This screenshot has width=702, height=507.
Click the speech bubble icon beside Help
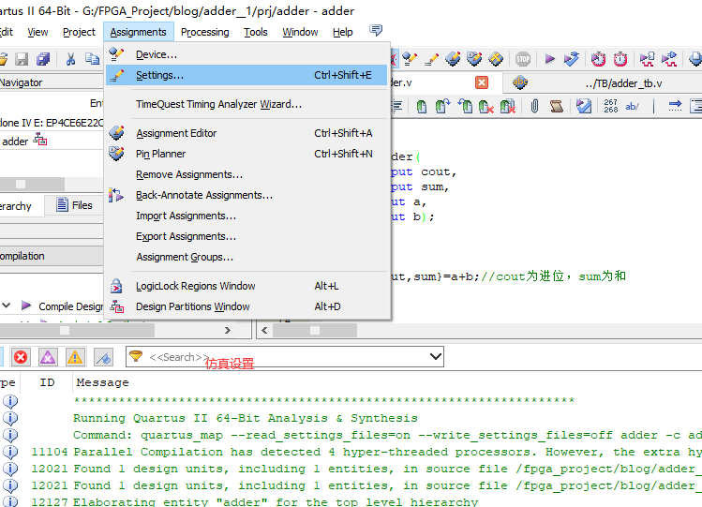[x=376, y=30]
